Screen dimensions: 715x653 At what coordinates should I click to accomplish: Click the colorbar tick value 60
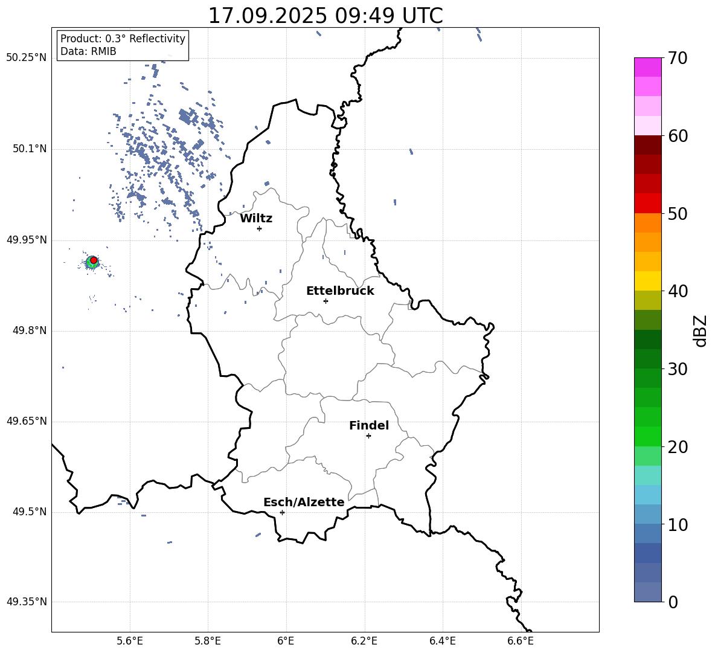[x=678, y=136]
